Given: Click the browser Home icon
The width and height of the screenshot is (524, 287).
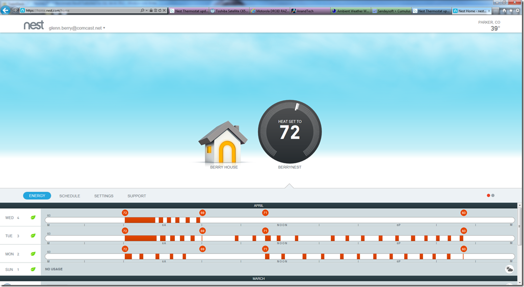Looking at the screenshot, I should [504, 11].
